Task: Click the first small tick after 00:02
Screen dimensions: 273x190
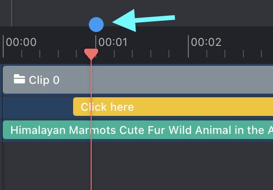Action: (x=207, y=54)
